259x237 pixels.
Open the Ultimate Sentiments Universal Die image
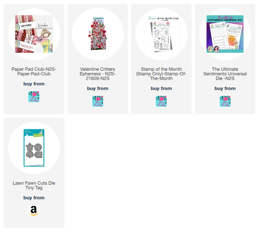(x=225, y=34)
